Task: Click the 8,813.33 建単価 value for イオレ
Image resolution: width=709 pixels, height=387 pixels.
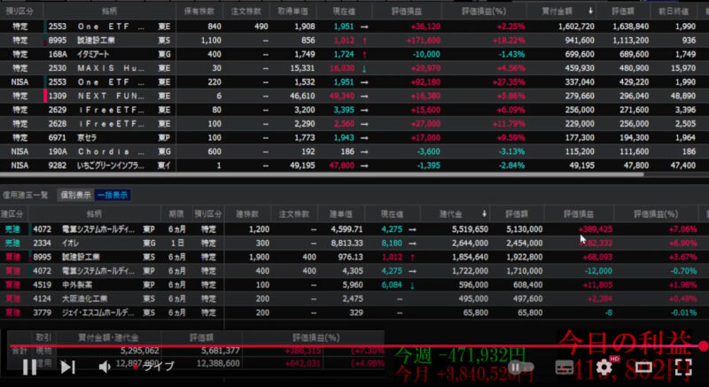Action: click(347, 243)
